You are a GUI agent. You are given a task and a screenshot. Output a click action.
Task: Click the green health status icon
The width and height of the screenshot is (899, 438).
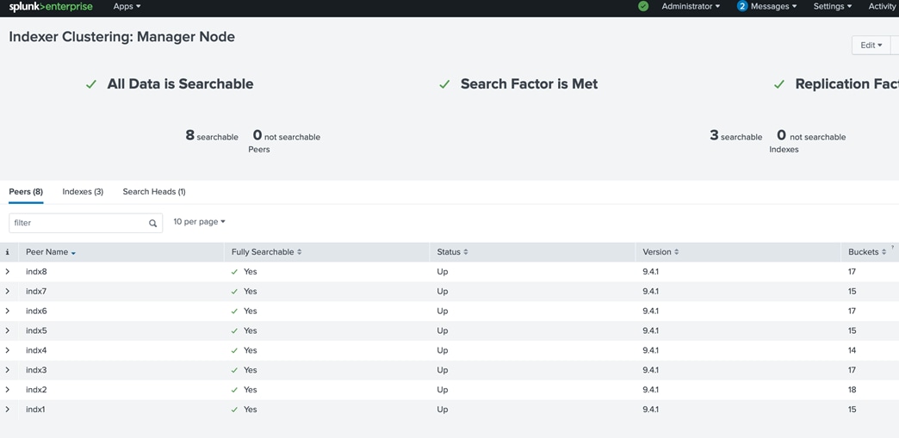pyautogui.click(x=643, y=6)
